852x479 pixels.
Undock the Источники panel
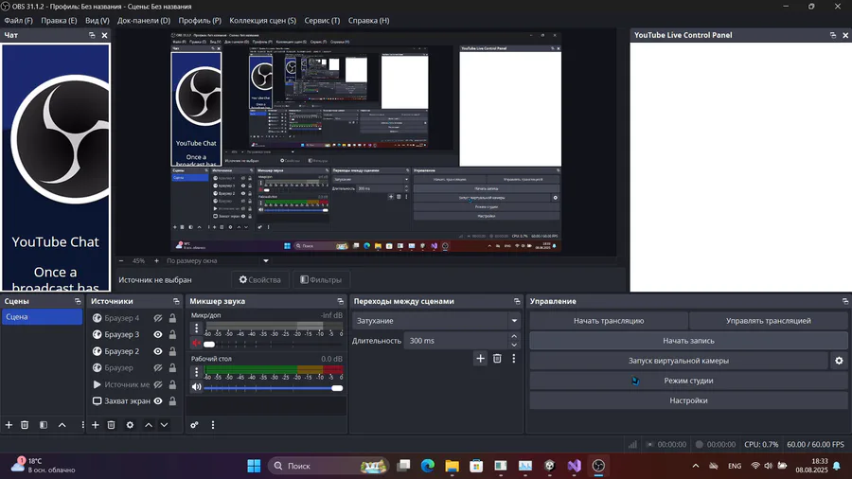tap(176, 301)
